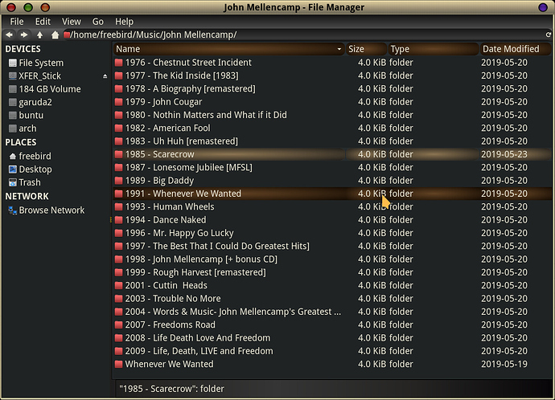Open Browse Network in the sidebar

[x=47, y=210]
